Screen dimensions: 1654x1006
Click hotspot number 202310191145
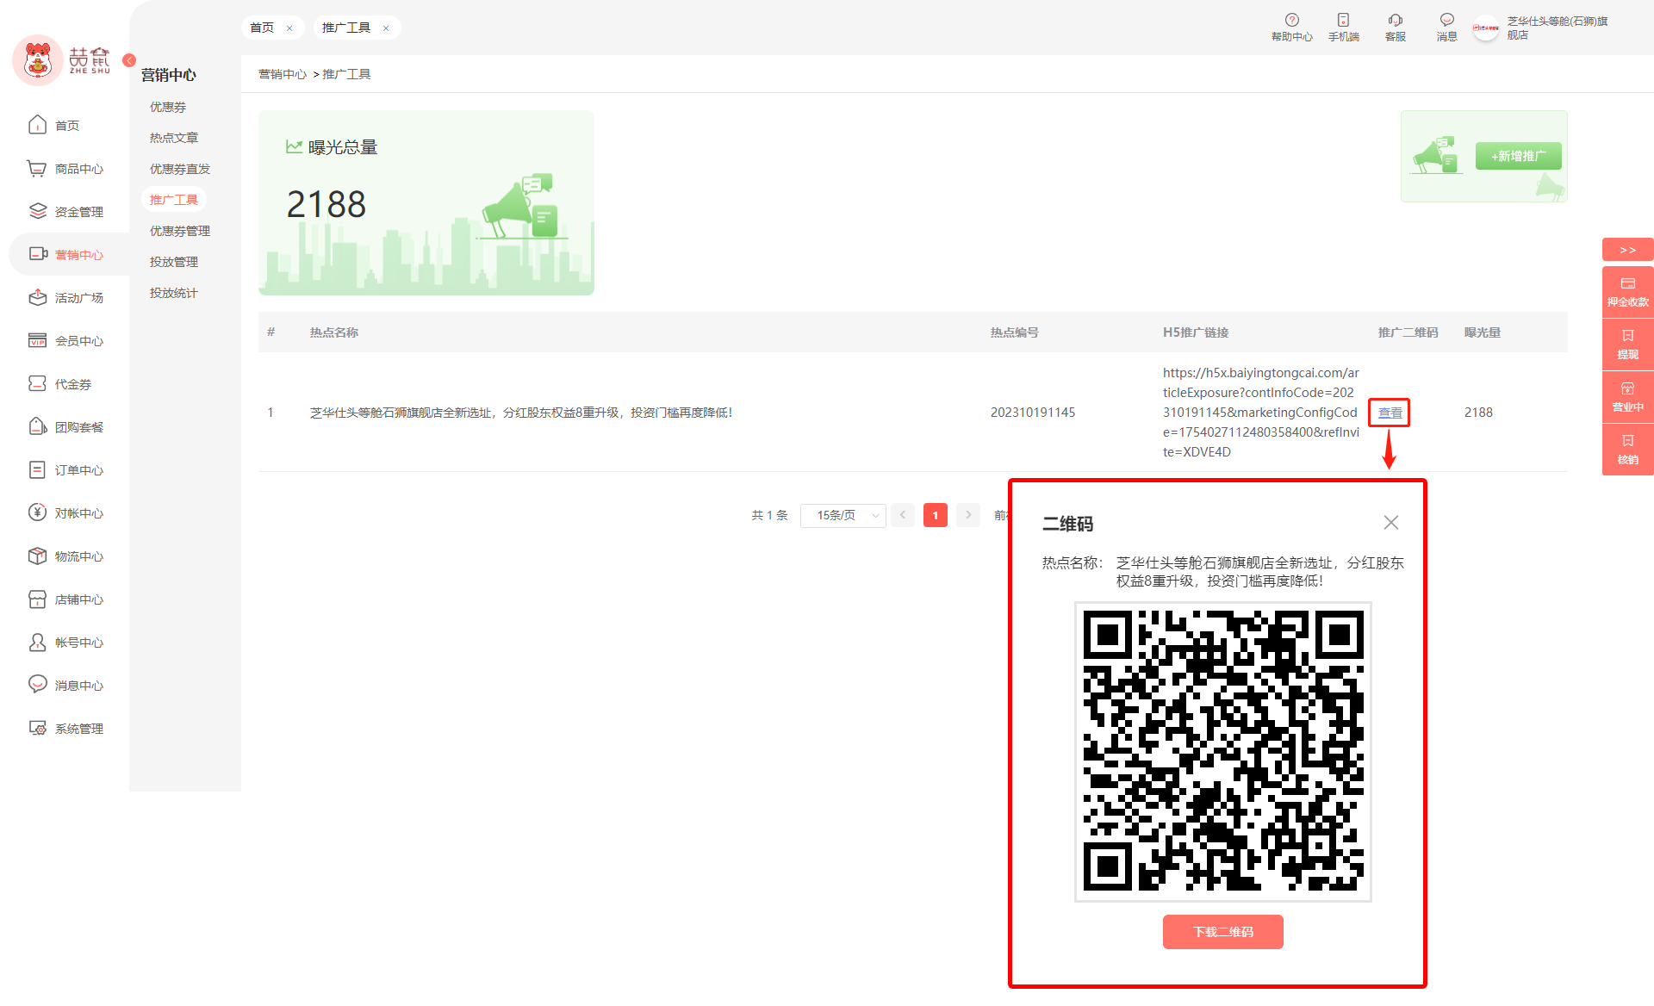(1033, 413)
